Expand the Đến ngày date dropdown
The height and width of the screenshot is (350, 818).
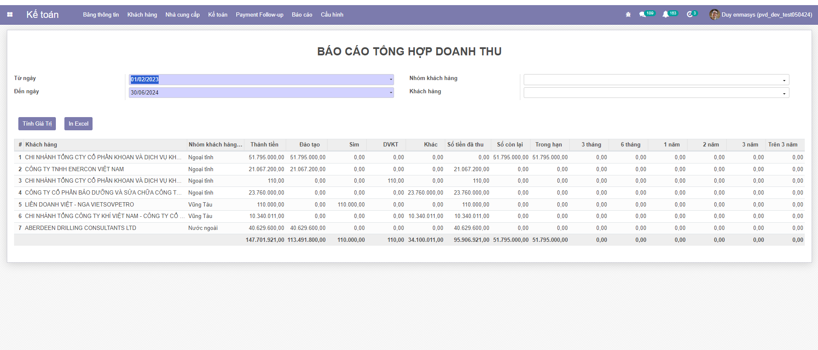(x=391, y=93)
